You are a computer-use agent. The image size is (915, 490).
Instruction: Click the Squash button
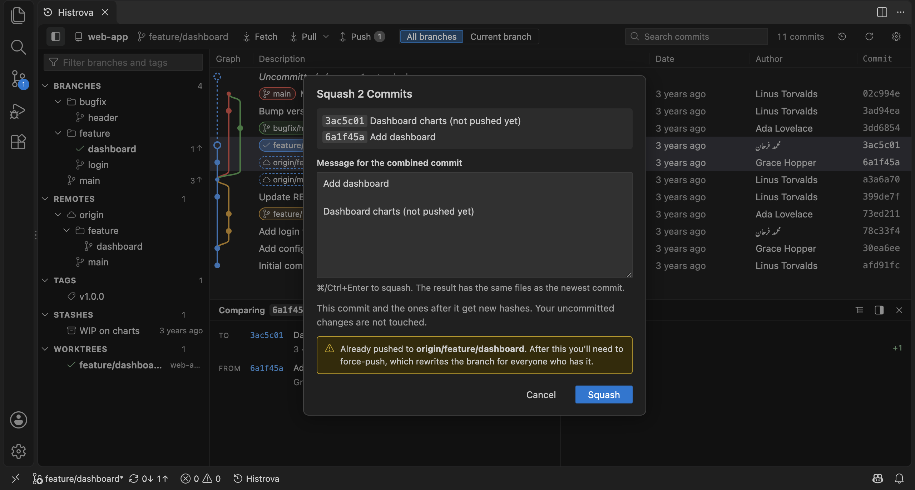coord(604,395)
